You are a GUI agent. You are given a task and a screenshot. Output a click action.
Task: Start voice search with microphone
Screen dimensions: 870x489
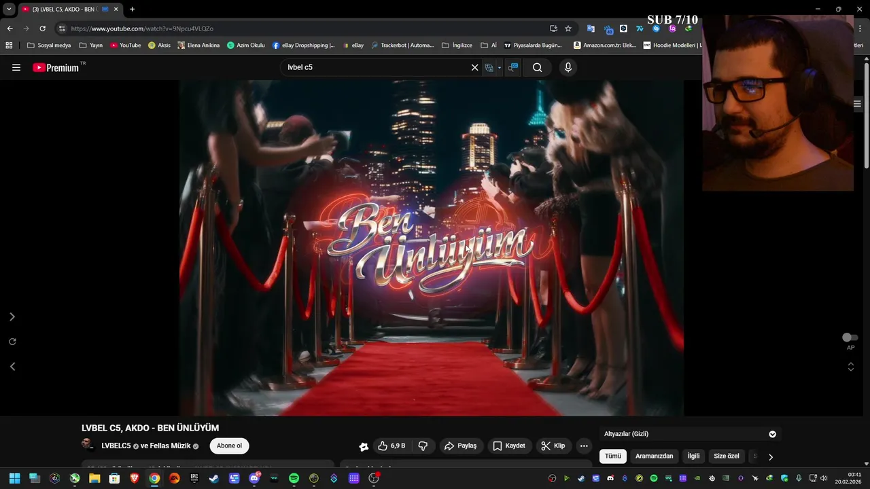(x=568, y=67)
